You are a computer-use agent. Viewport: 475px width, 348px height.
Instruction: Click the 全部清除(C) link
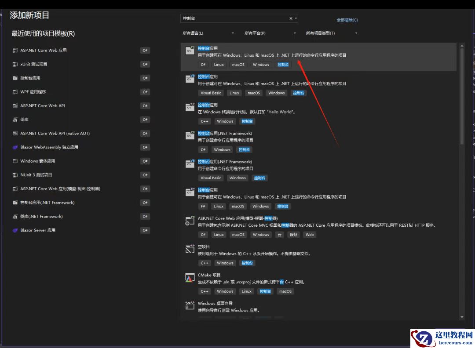point(347,20)
